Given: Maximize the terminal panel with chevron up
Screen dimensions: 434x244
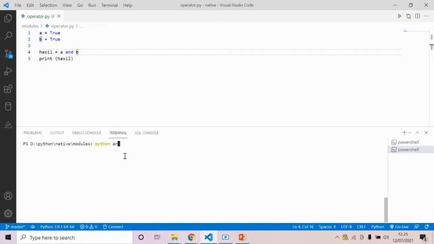Looking at the screenshot, I should 418,133.
